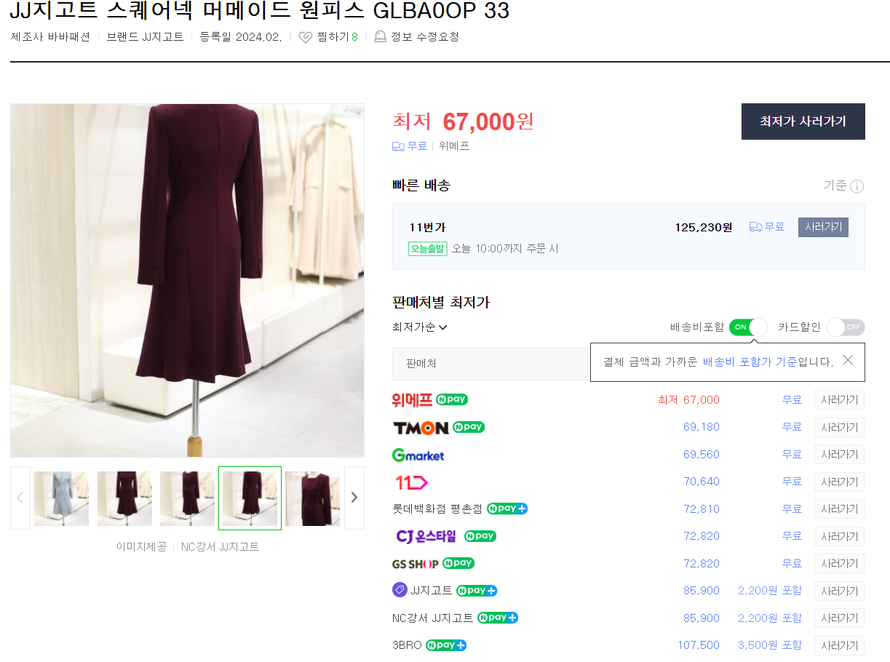Show previous product thumbnails
Image resolution: width=890 pixels, height=662 pixels.
coord(20,498)
